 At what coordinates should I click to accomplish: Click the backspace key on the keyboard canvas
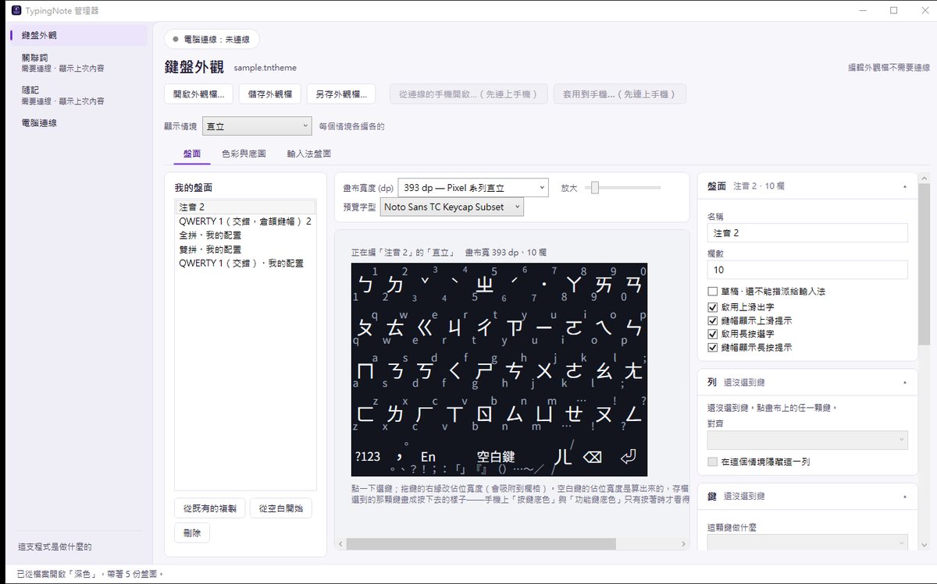point(593,456)
